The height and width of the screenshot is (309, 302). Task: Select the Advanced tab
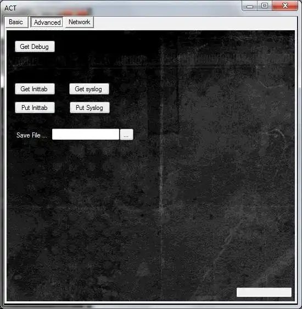(47, 23)
